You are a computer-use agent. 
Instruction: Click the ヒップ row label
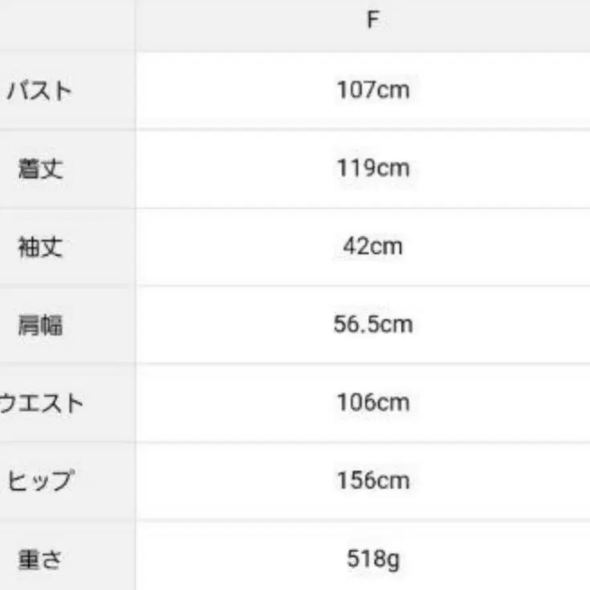coord(40,481)
